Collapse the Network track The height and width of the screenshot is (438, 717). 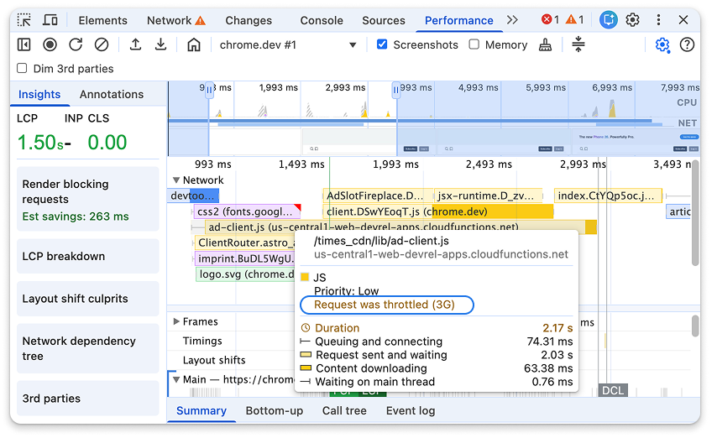coord(176,180)
